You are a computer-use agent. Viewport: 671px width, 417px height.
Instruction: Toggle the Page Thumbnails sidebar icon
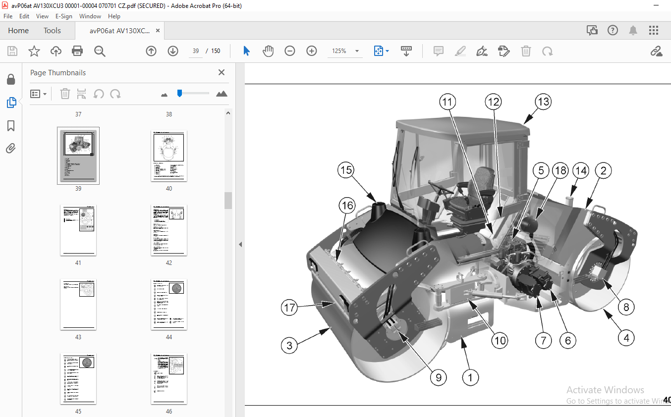11,103
